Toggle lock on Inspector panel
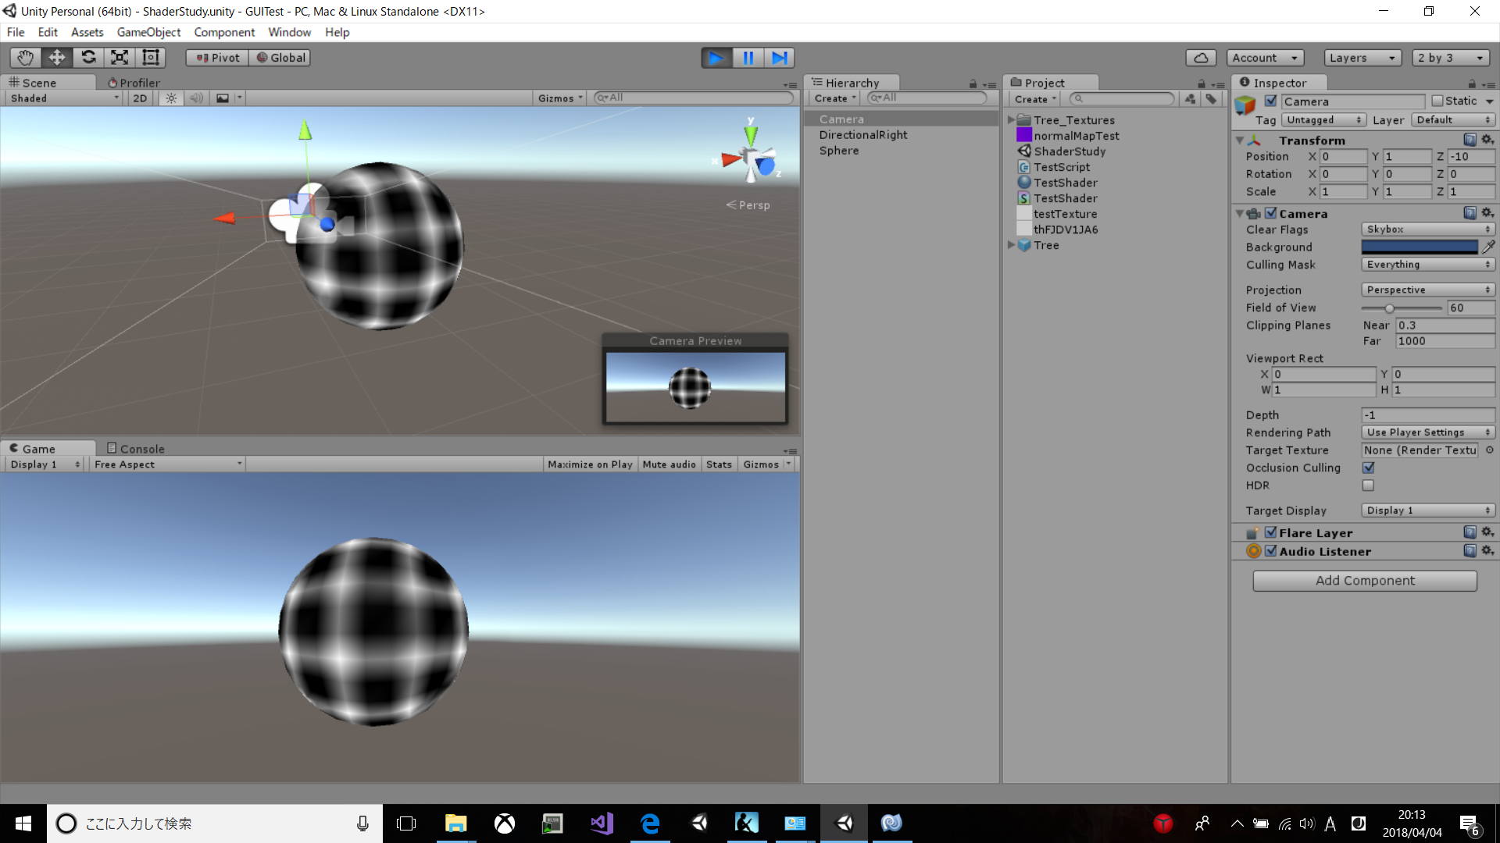 [x=1472, y=84]
